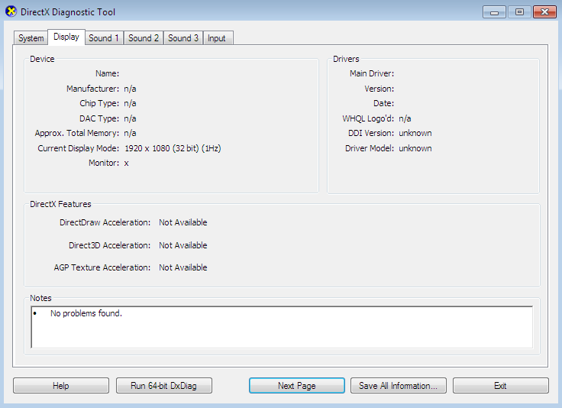Viewport: 562px width, 408px height.
Task: Go to the Sound 3 tab
Action: tap(183, 38)
